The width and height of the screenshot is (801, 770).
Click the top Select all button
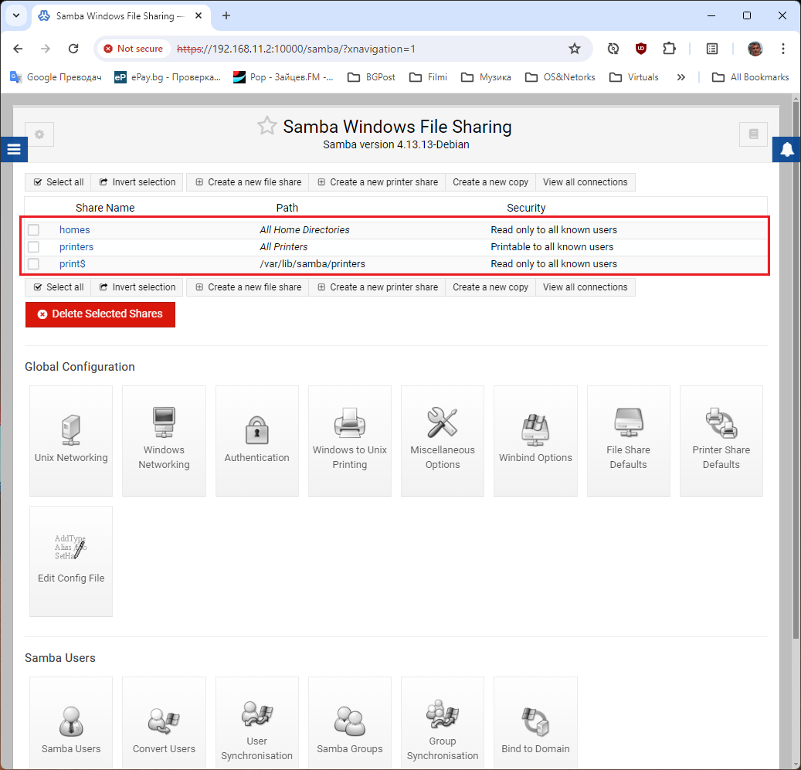[x=58, y=182]
